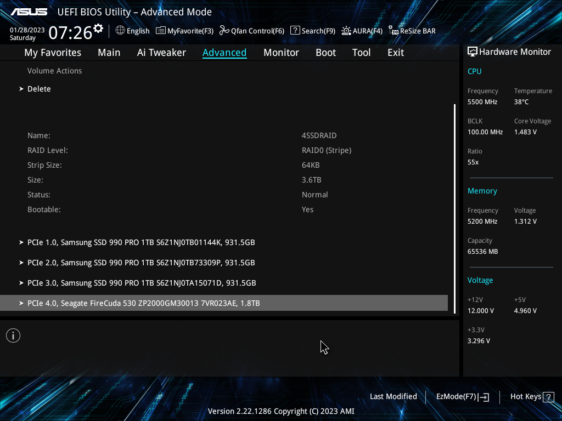Image resolution: width=562 pixels, height=421 pixels.
Task: Click the 64KB strip size value
Action: click(311, 166)
